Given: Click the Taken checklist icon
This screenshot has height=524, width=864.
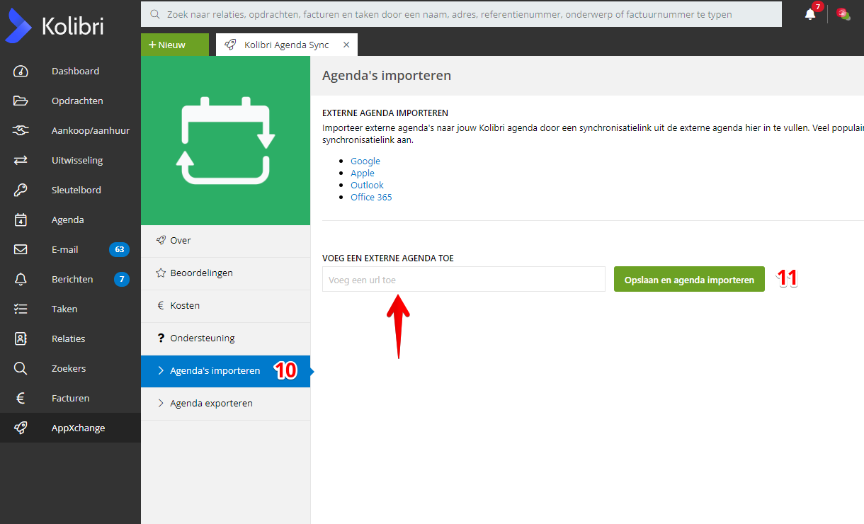Looking at the screenshot, I should [x=21, y=309].
